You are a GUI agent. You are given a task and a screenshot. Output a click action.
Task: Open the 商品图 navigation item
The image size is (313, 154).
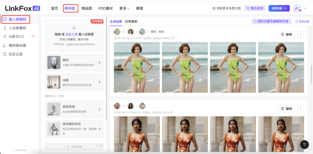click(x=87, y=8)
